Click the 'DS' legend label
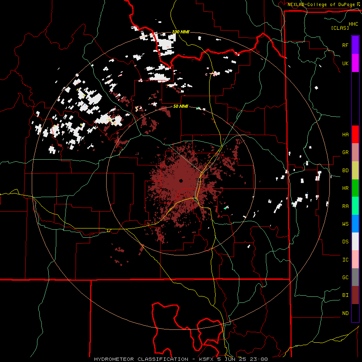Screen dimensions: 362x362 pos(345,242)
